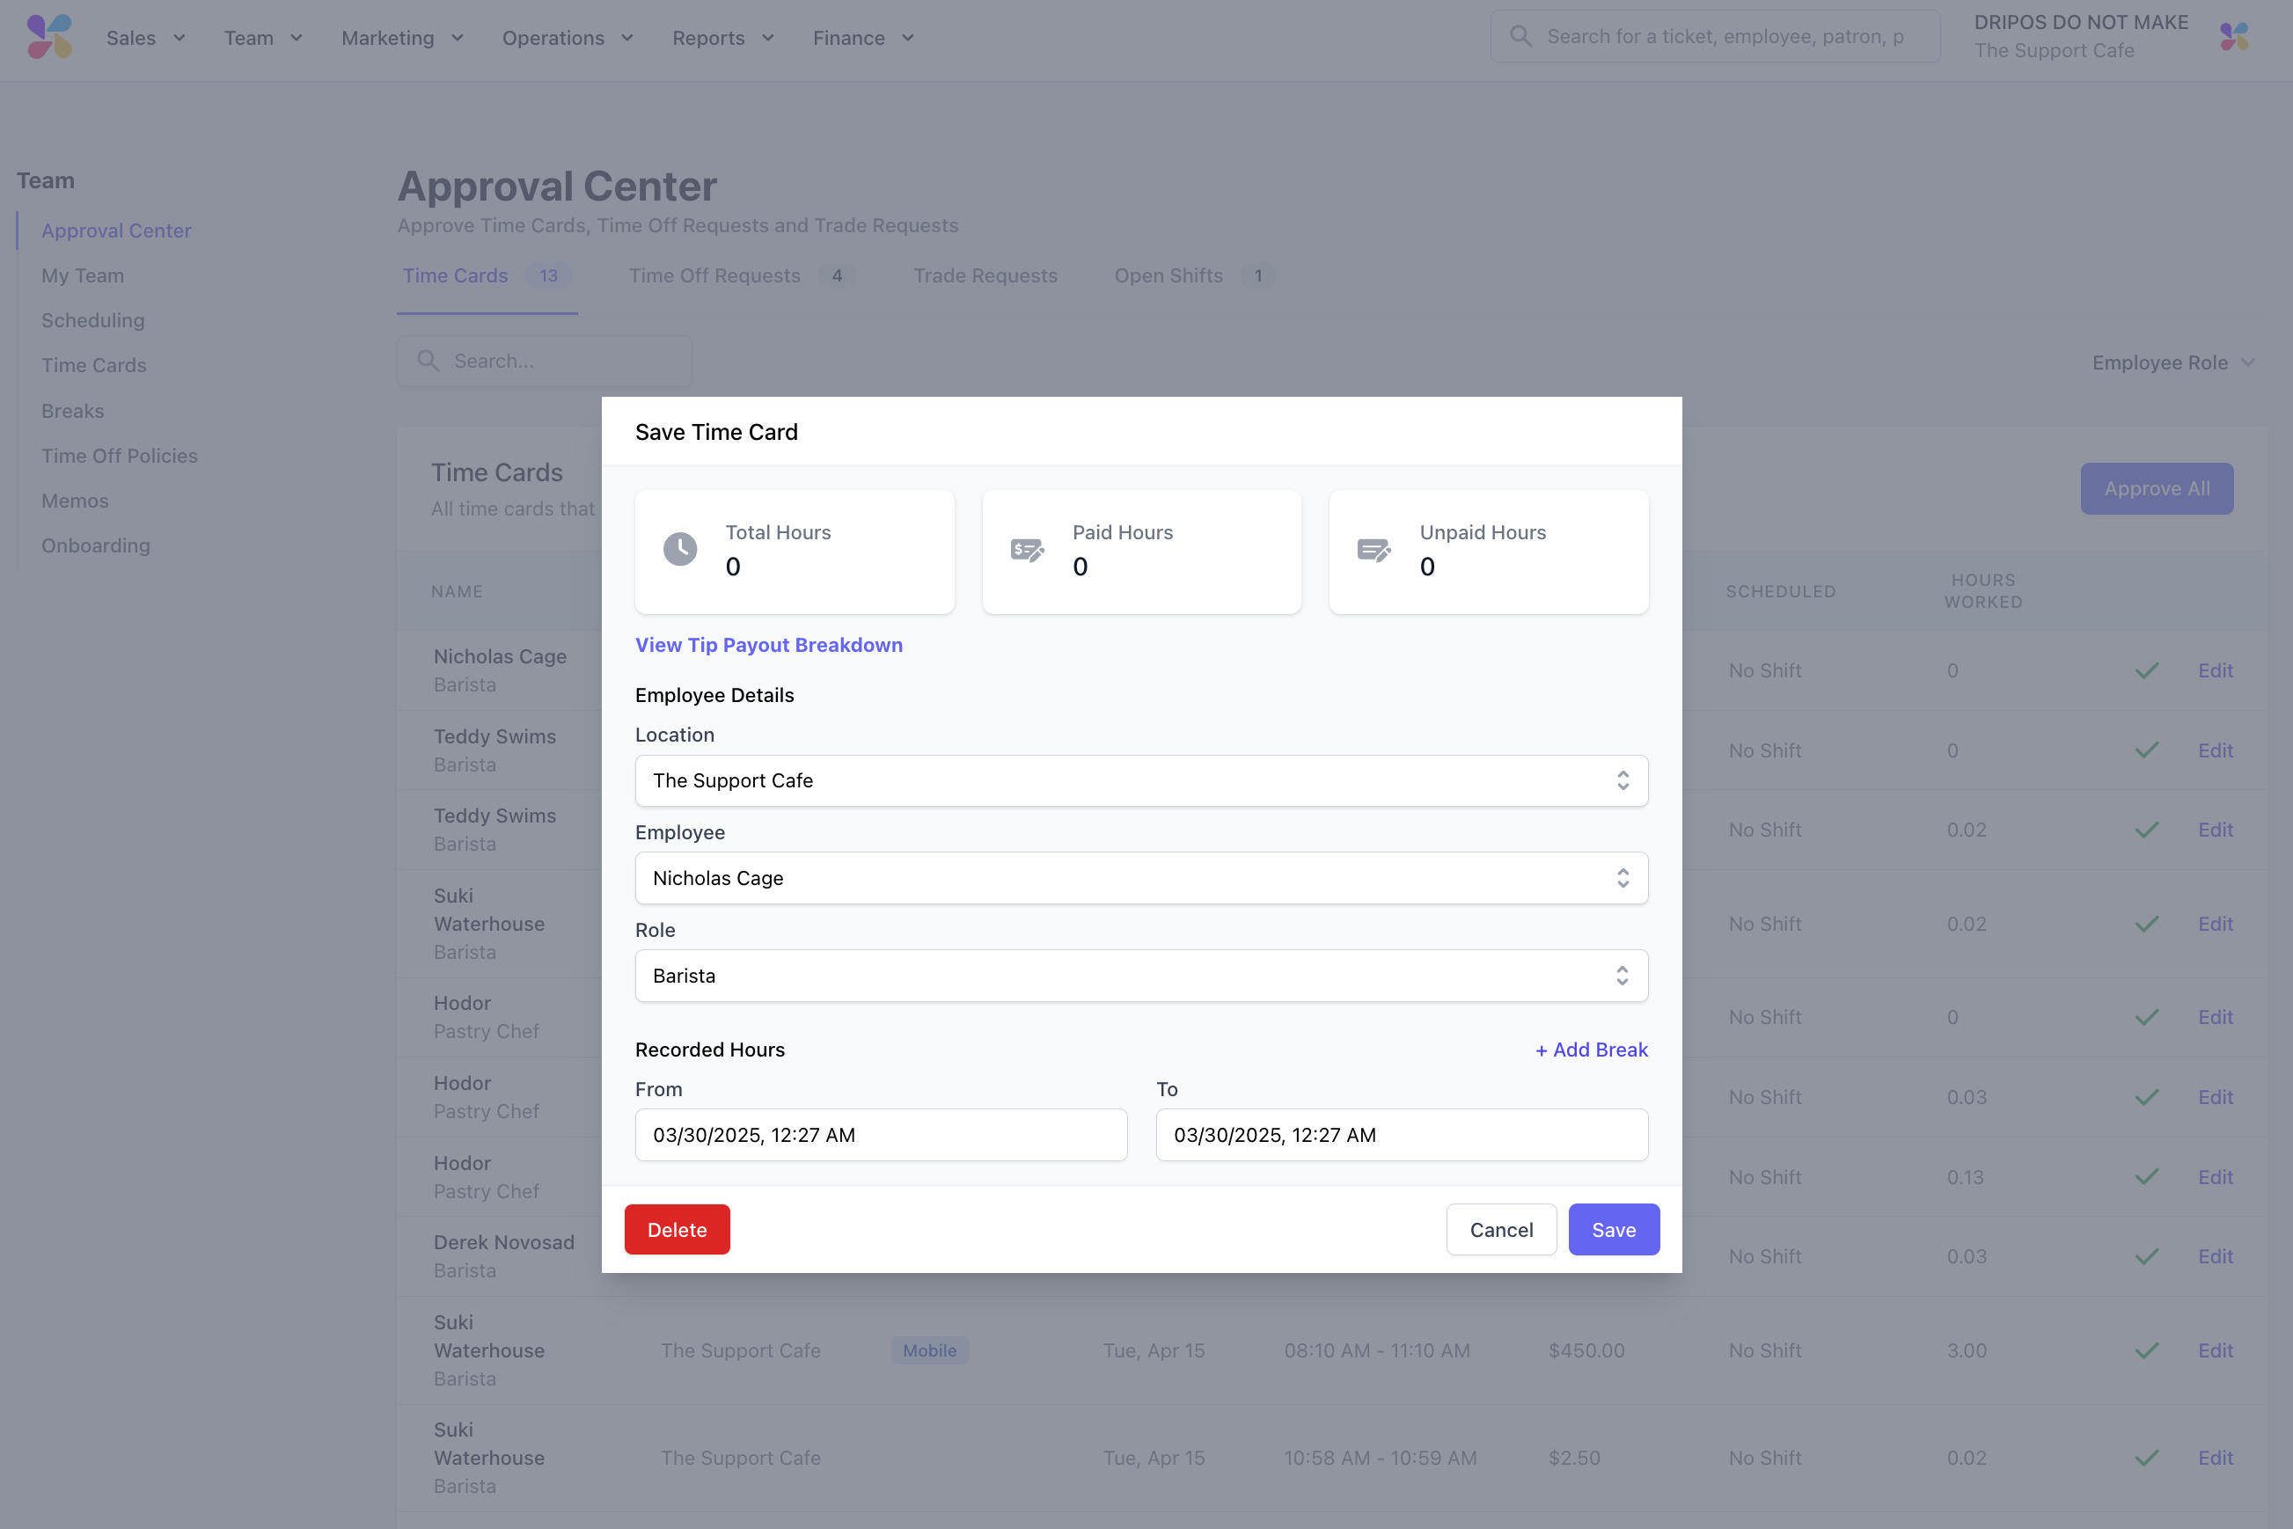
Task: Open View Tip Payout Breakdown link
Action: coord(767,645)
